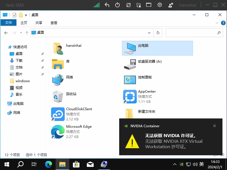Select 网络 in navigation pane
The height and width of the screenshot is (170, 227).
coord(14,112)
